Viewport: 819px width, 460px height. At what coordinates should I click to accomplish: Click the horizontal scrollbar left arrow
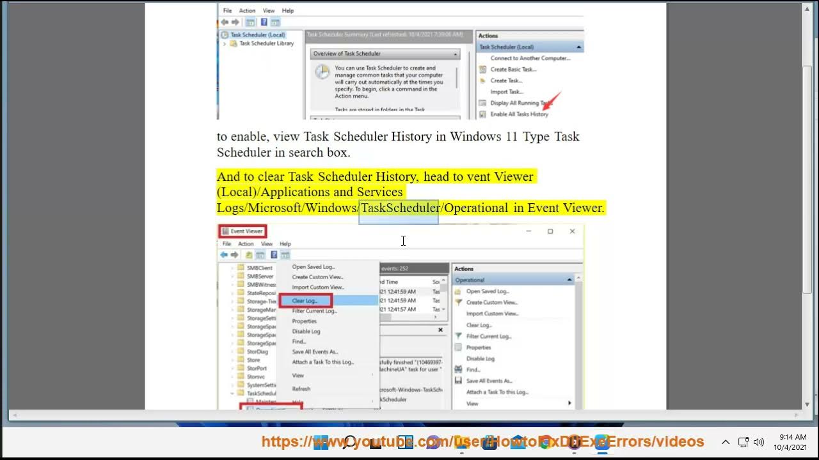tap(15, 415)
